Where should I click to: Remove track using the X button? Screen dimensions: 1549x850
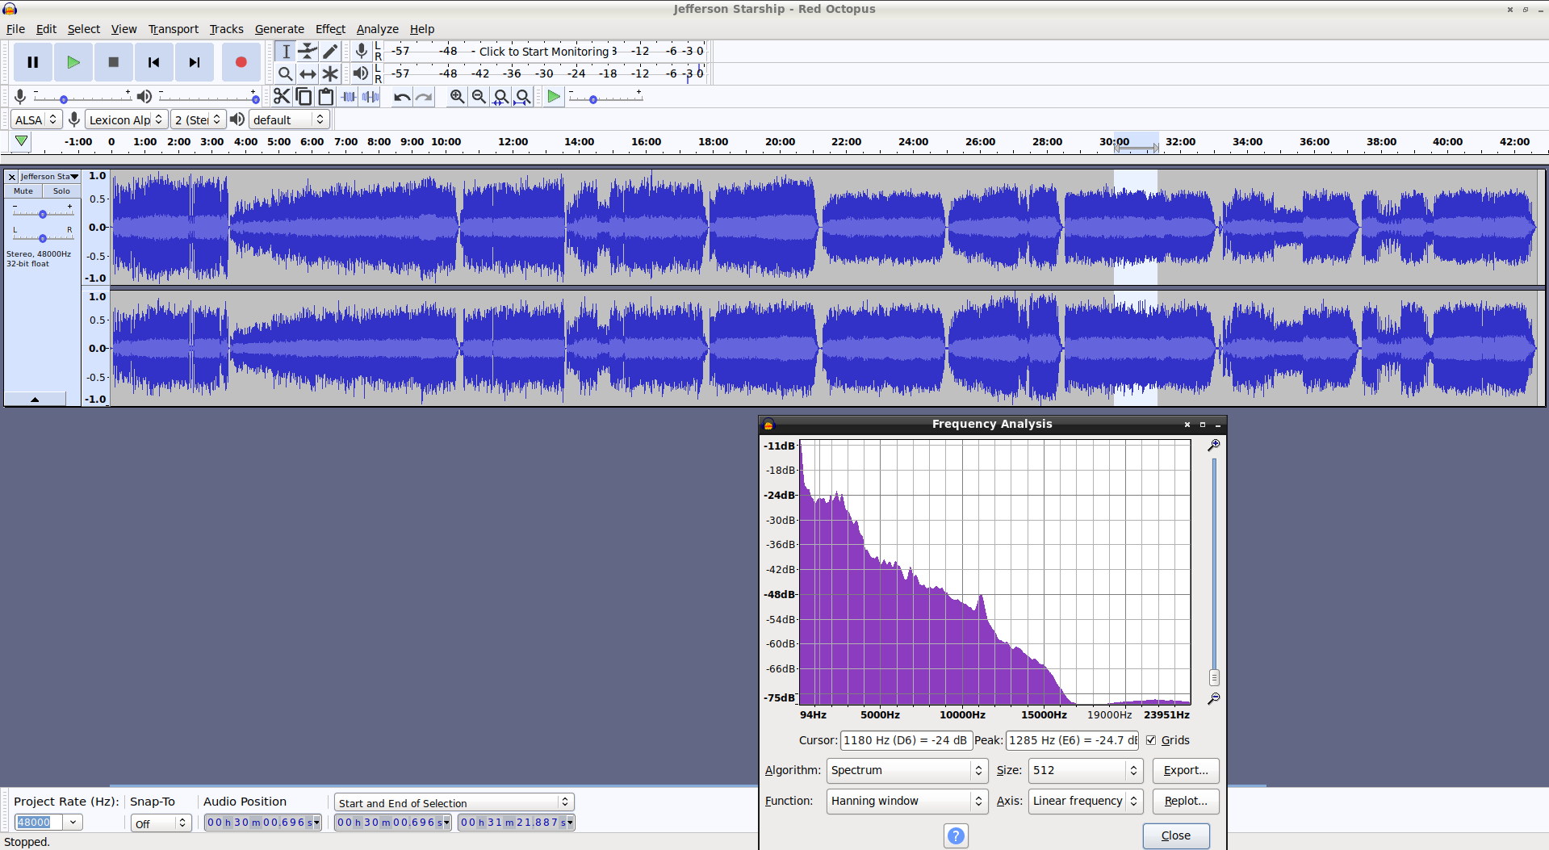[x=11, y=176]
